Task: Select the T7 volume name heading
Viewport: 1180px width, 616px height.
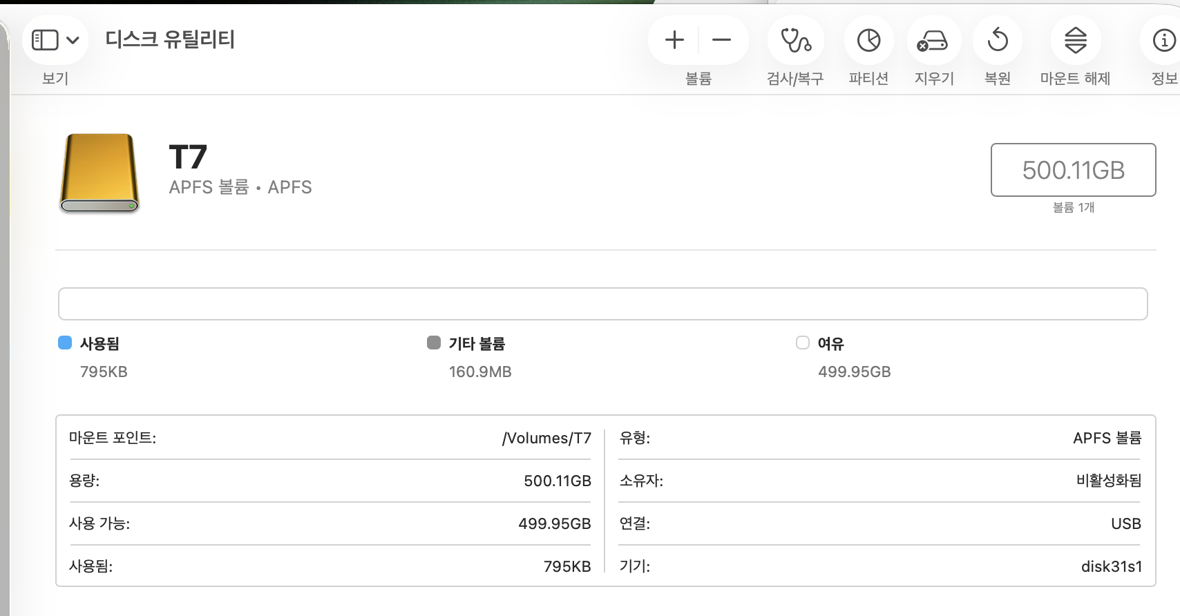Action: pyautogui.click(x=188, y=157)
